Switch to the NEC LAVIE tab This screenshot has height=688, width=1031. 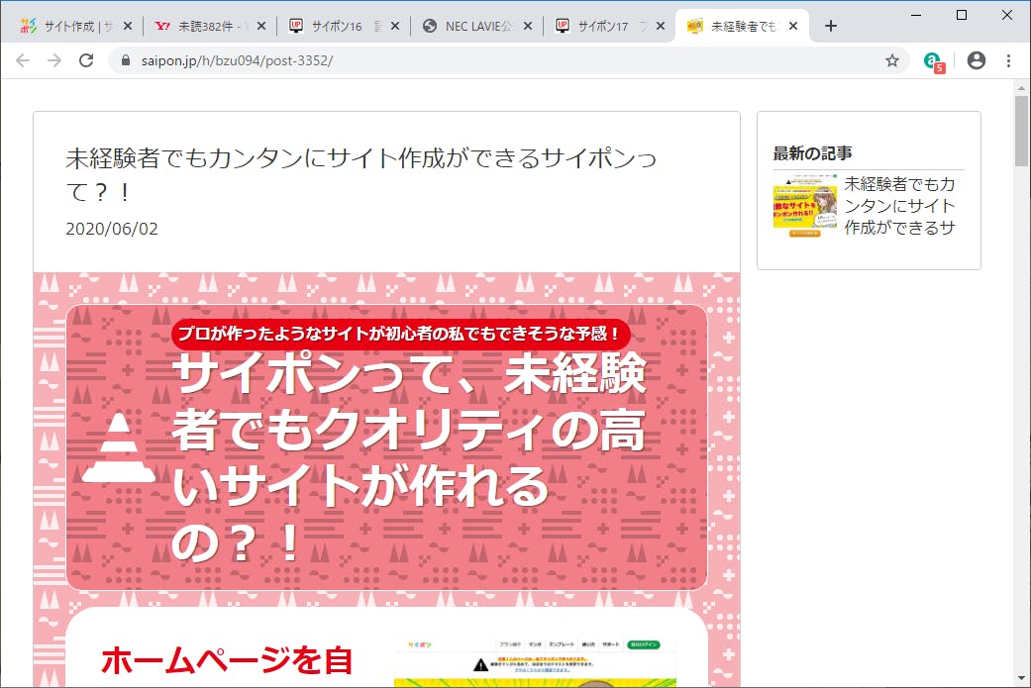coord(474,27)
